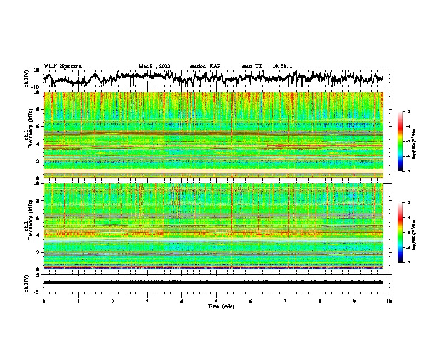This screenshot has width=438, height=338.
Task: Click the ch.2 spectrogram "2" kHz tick
Action: [38, 252]
